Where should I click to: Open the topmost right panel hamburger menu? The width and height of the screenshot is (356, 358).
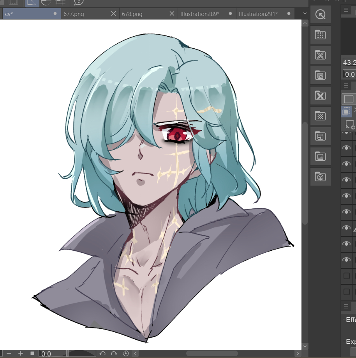click(346, 10)
